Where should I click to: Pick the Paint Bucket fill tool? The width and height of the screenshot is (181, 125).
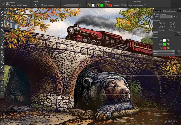(x=2, y=18)
